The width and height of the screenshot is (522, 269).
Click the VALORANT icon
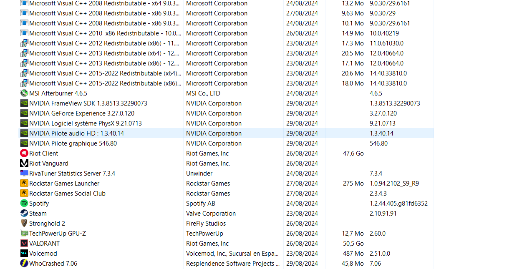(x=24, y=244)
